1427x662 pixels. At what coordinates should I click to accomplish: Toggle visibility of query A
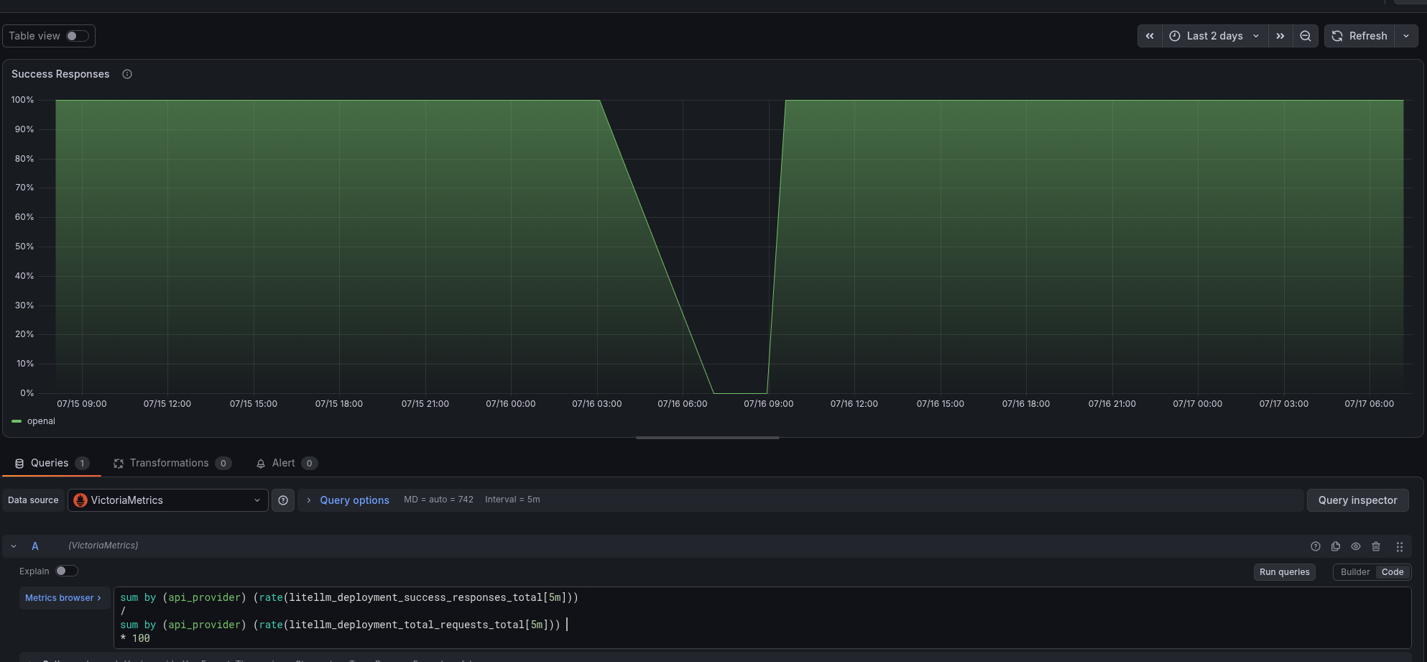coord(1356,546)
